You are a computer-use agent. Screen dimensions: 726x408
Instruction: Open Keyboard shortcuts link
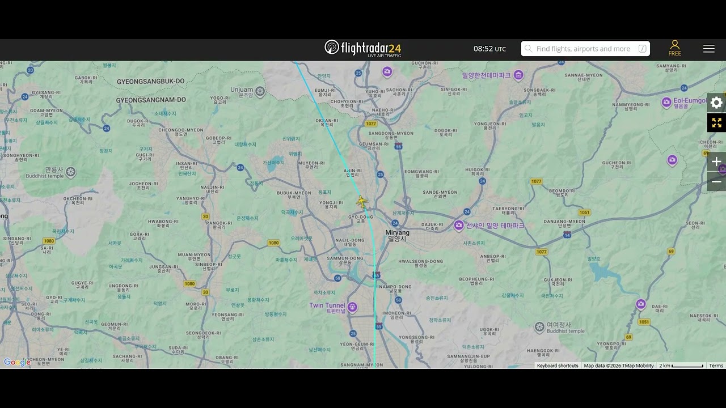[558, 365]
